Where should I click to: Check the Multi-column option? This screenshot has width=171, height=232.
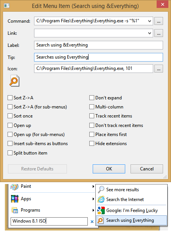pyautogui.click(x=92, y=107)
